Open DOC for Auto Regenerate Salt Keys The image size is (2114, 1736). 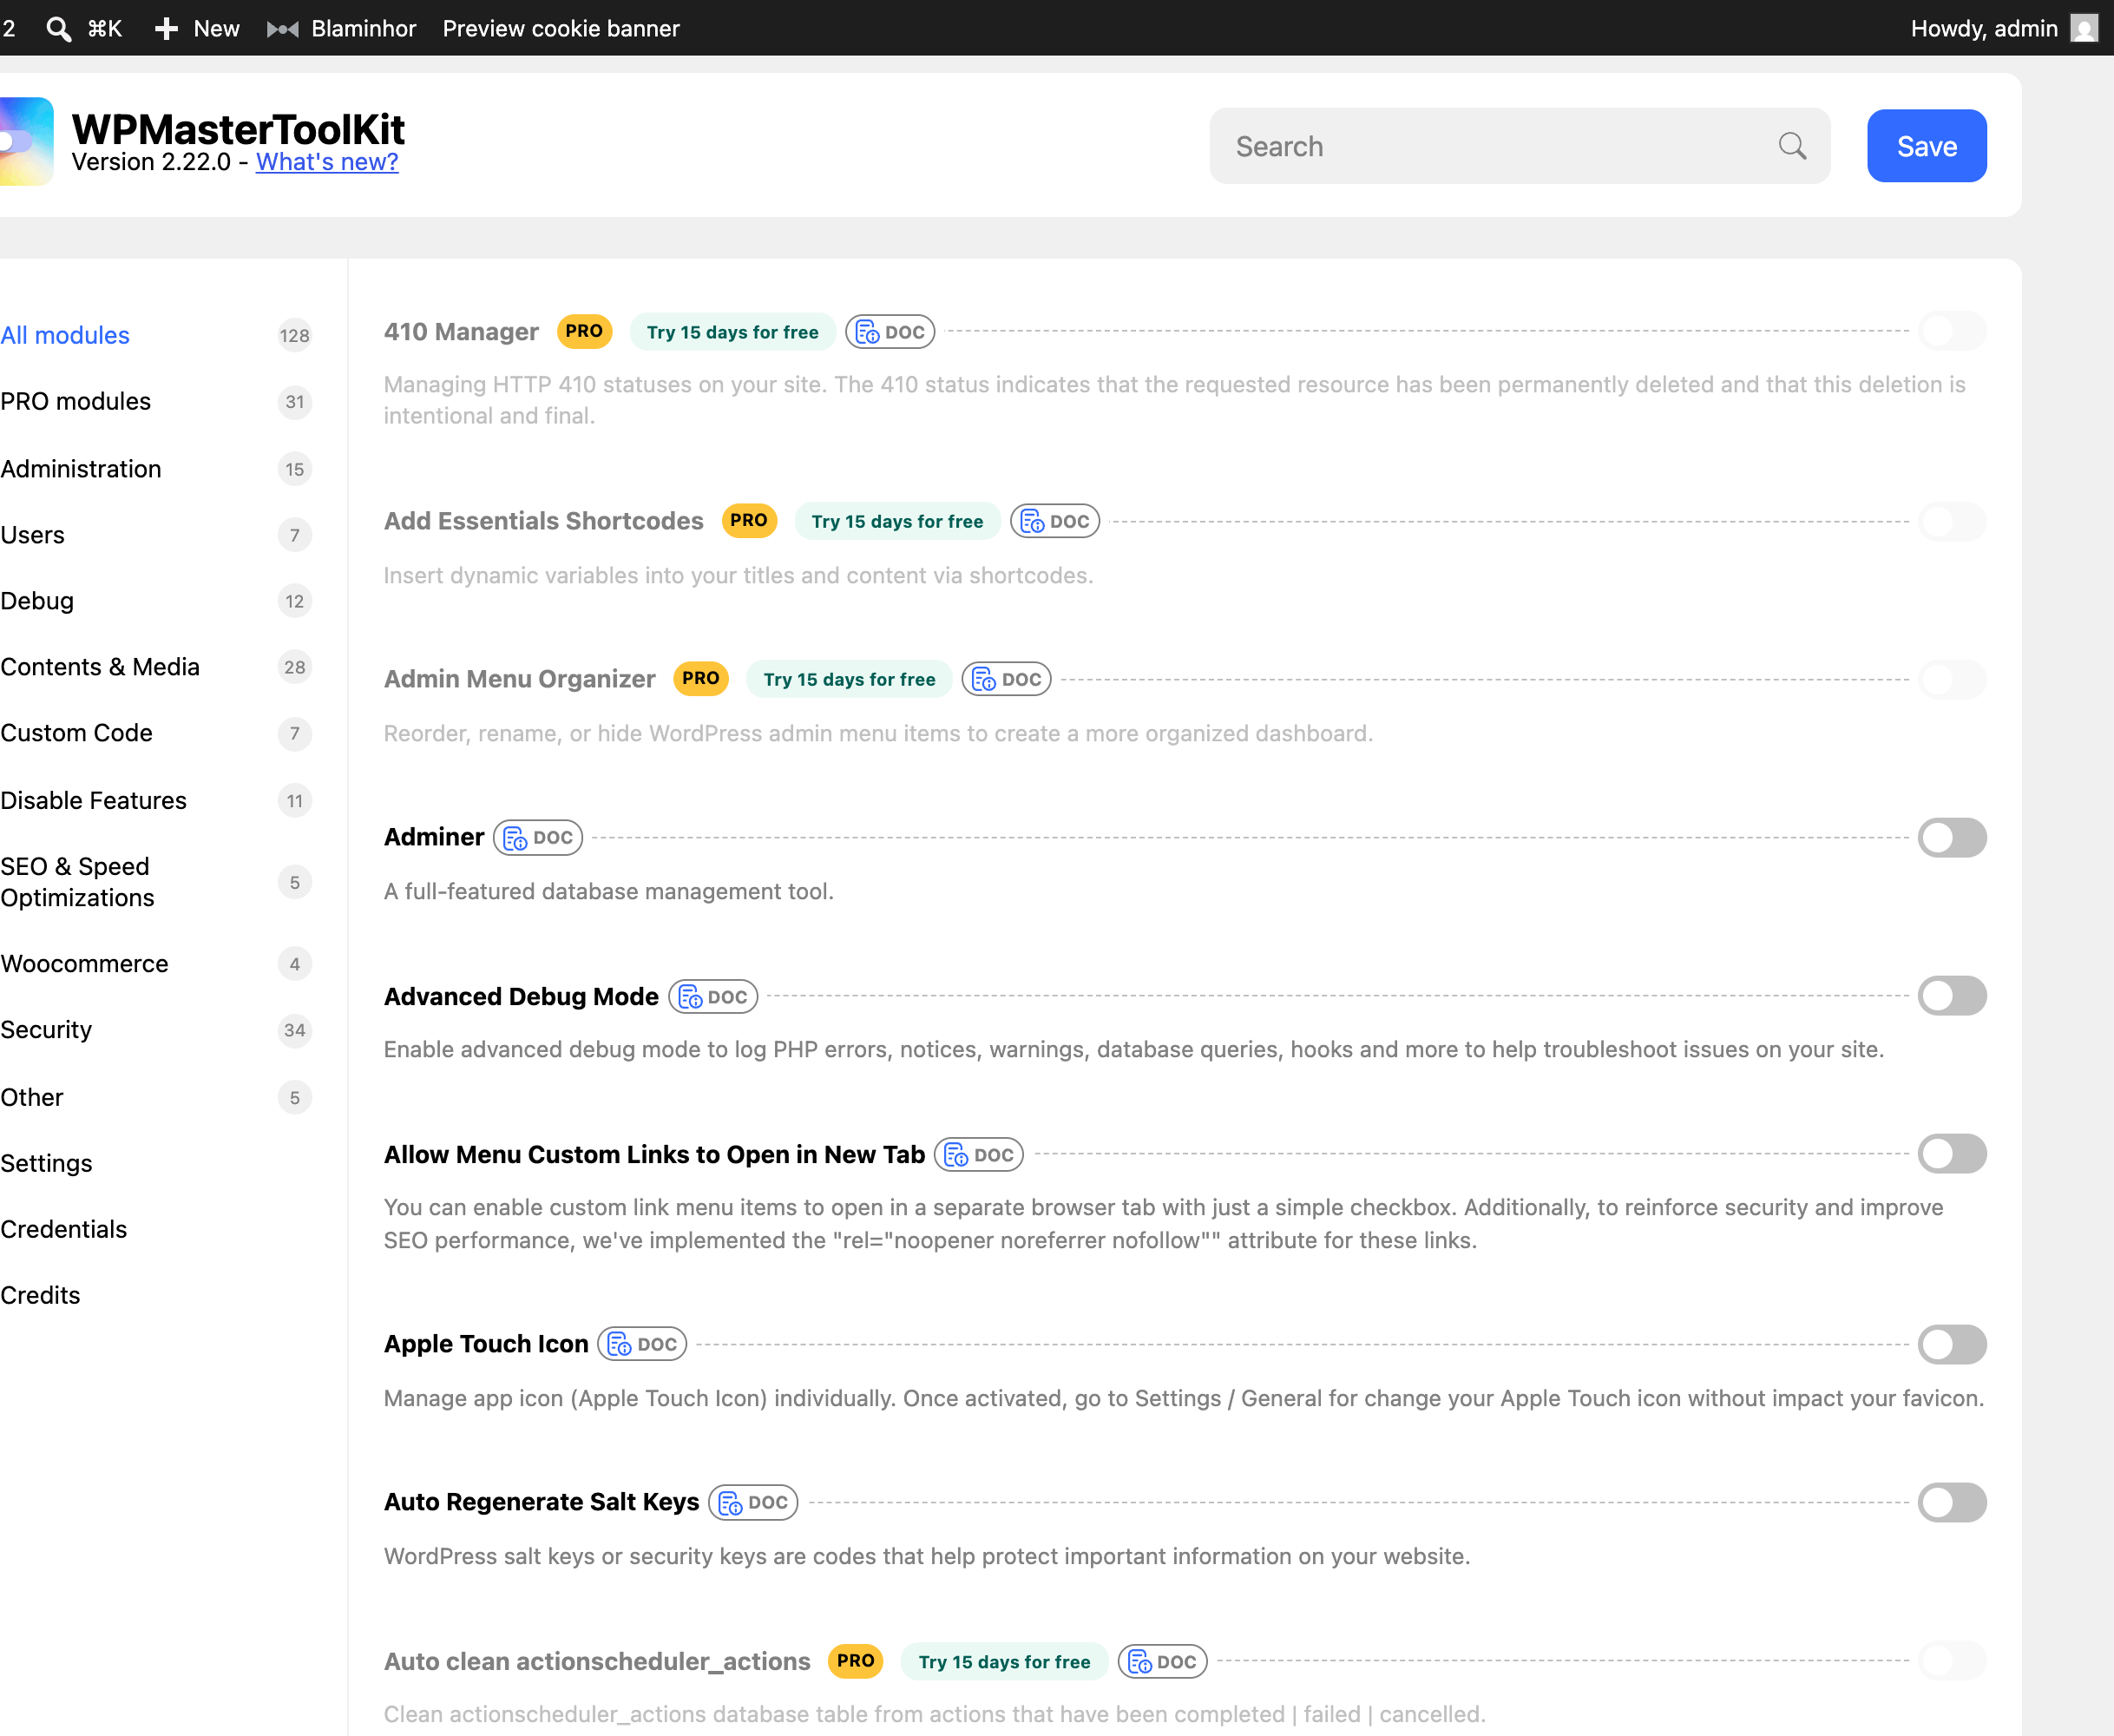pyautogui.click(x=753, y=1502)
